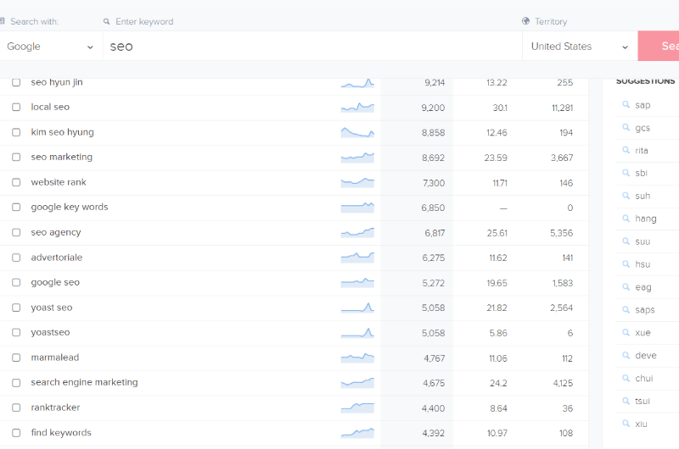Click search icon beside 'hsu' suggestion

[626, 264]
